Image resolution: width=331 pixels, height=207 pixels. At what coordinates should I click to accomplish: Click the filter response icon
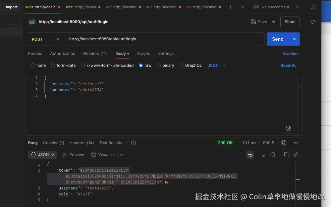coord(264,155)
